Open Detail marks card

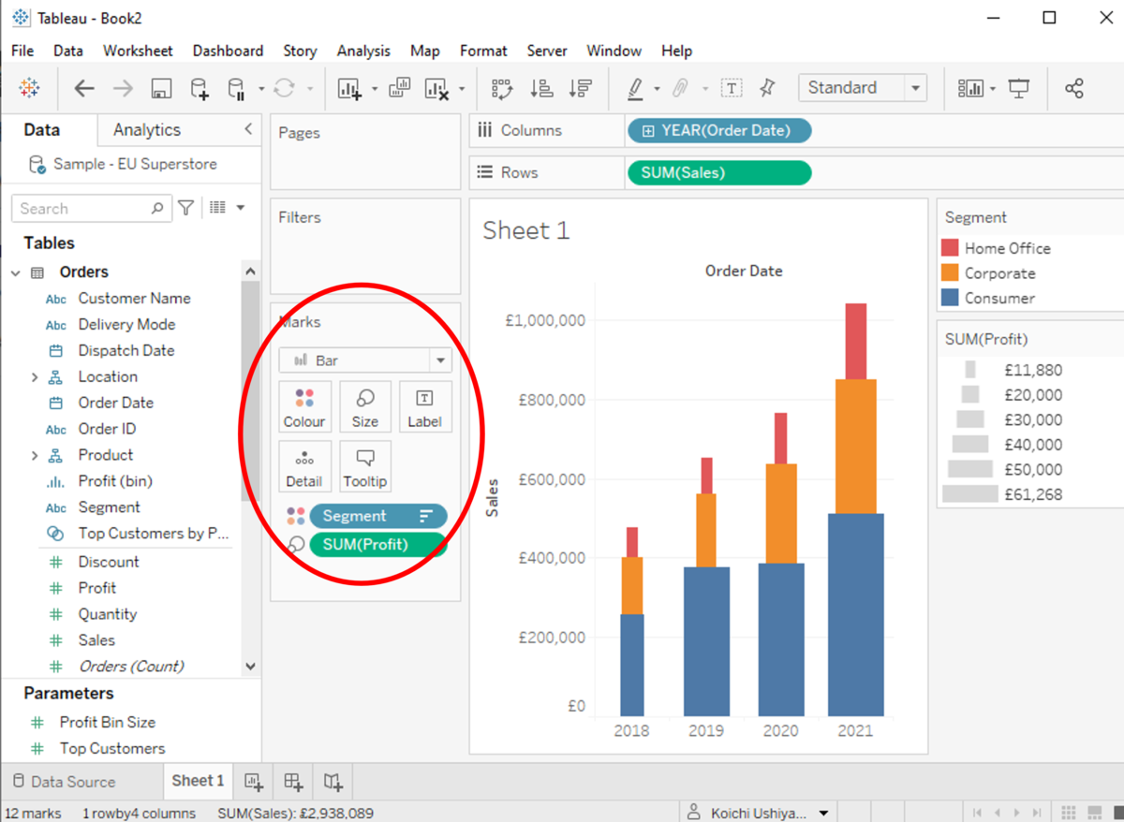click(304, 466)
